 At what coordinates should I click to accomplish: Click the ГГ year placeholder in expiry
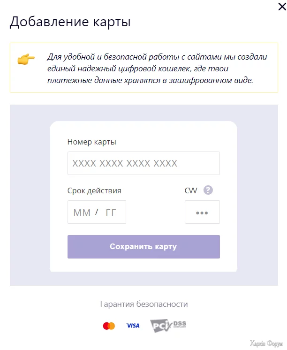pyautogui.click(x=111, y=213)
